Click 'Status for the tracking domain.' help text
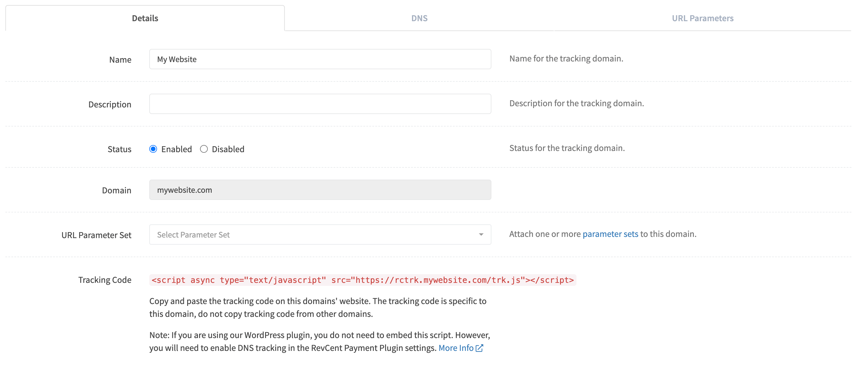 [567, 148]
